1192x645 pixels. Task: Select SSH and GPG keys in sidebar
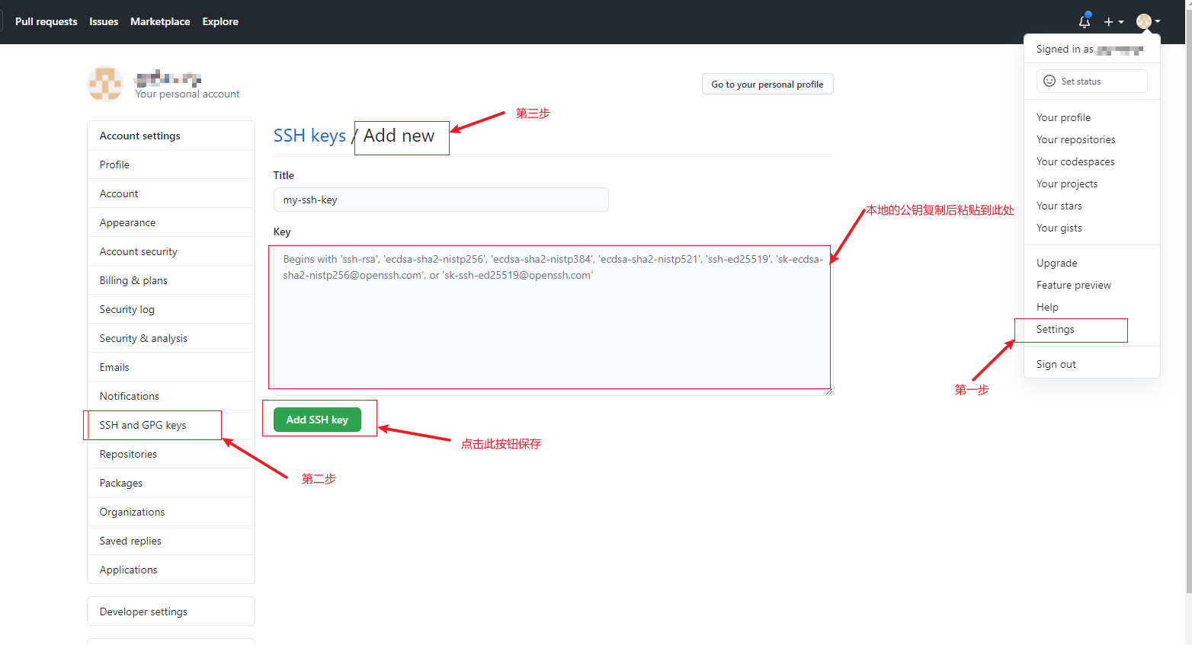point(143,425)
